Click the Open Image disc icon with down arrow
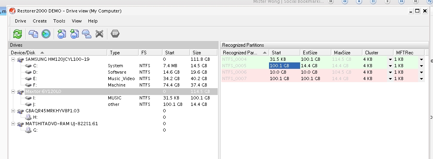This screenshot has height=159, width=433. (74, 34)
